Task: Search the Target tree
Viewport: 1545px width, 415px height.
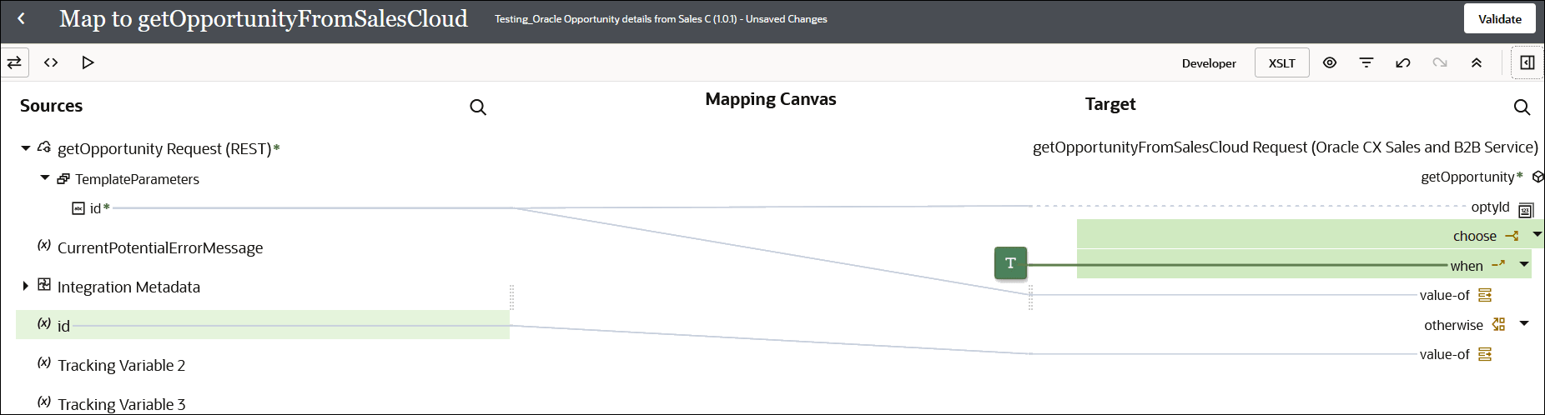Action: tap(1522, 107)
